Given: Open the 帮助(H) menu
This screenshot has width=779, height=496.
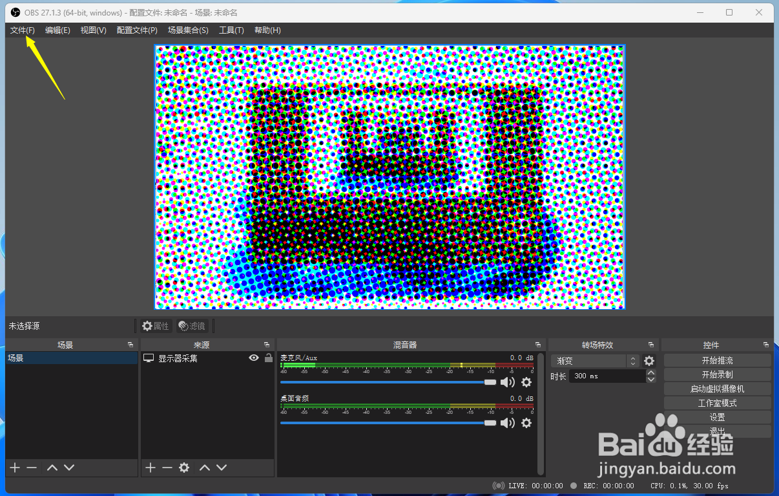Looking at the screenshot, I should [267, 30].
